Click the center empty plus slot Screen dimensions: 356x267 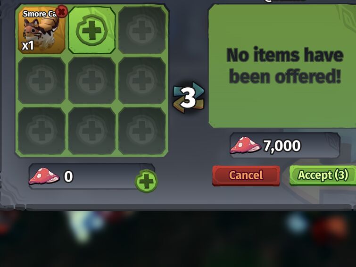pos(92,81)
